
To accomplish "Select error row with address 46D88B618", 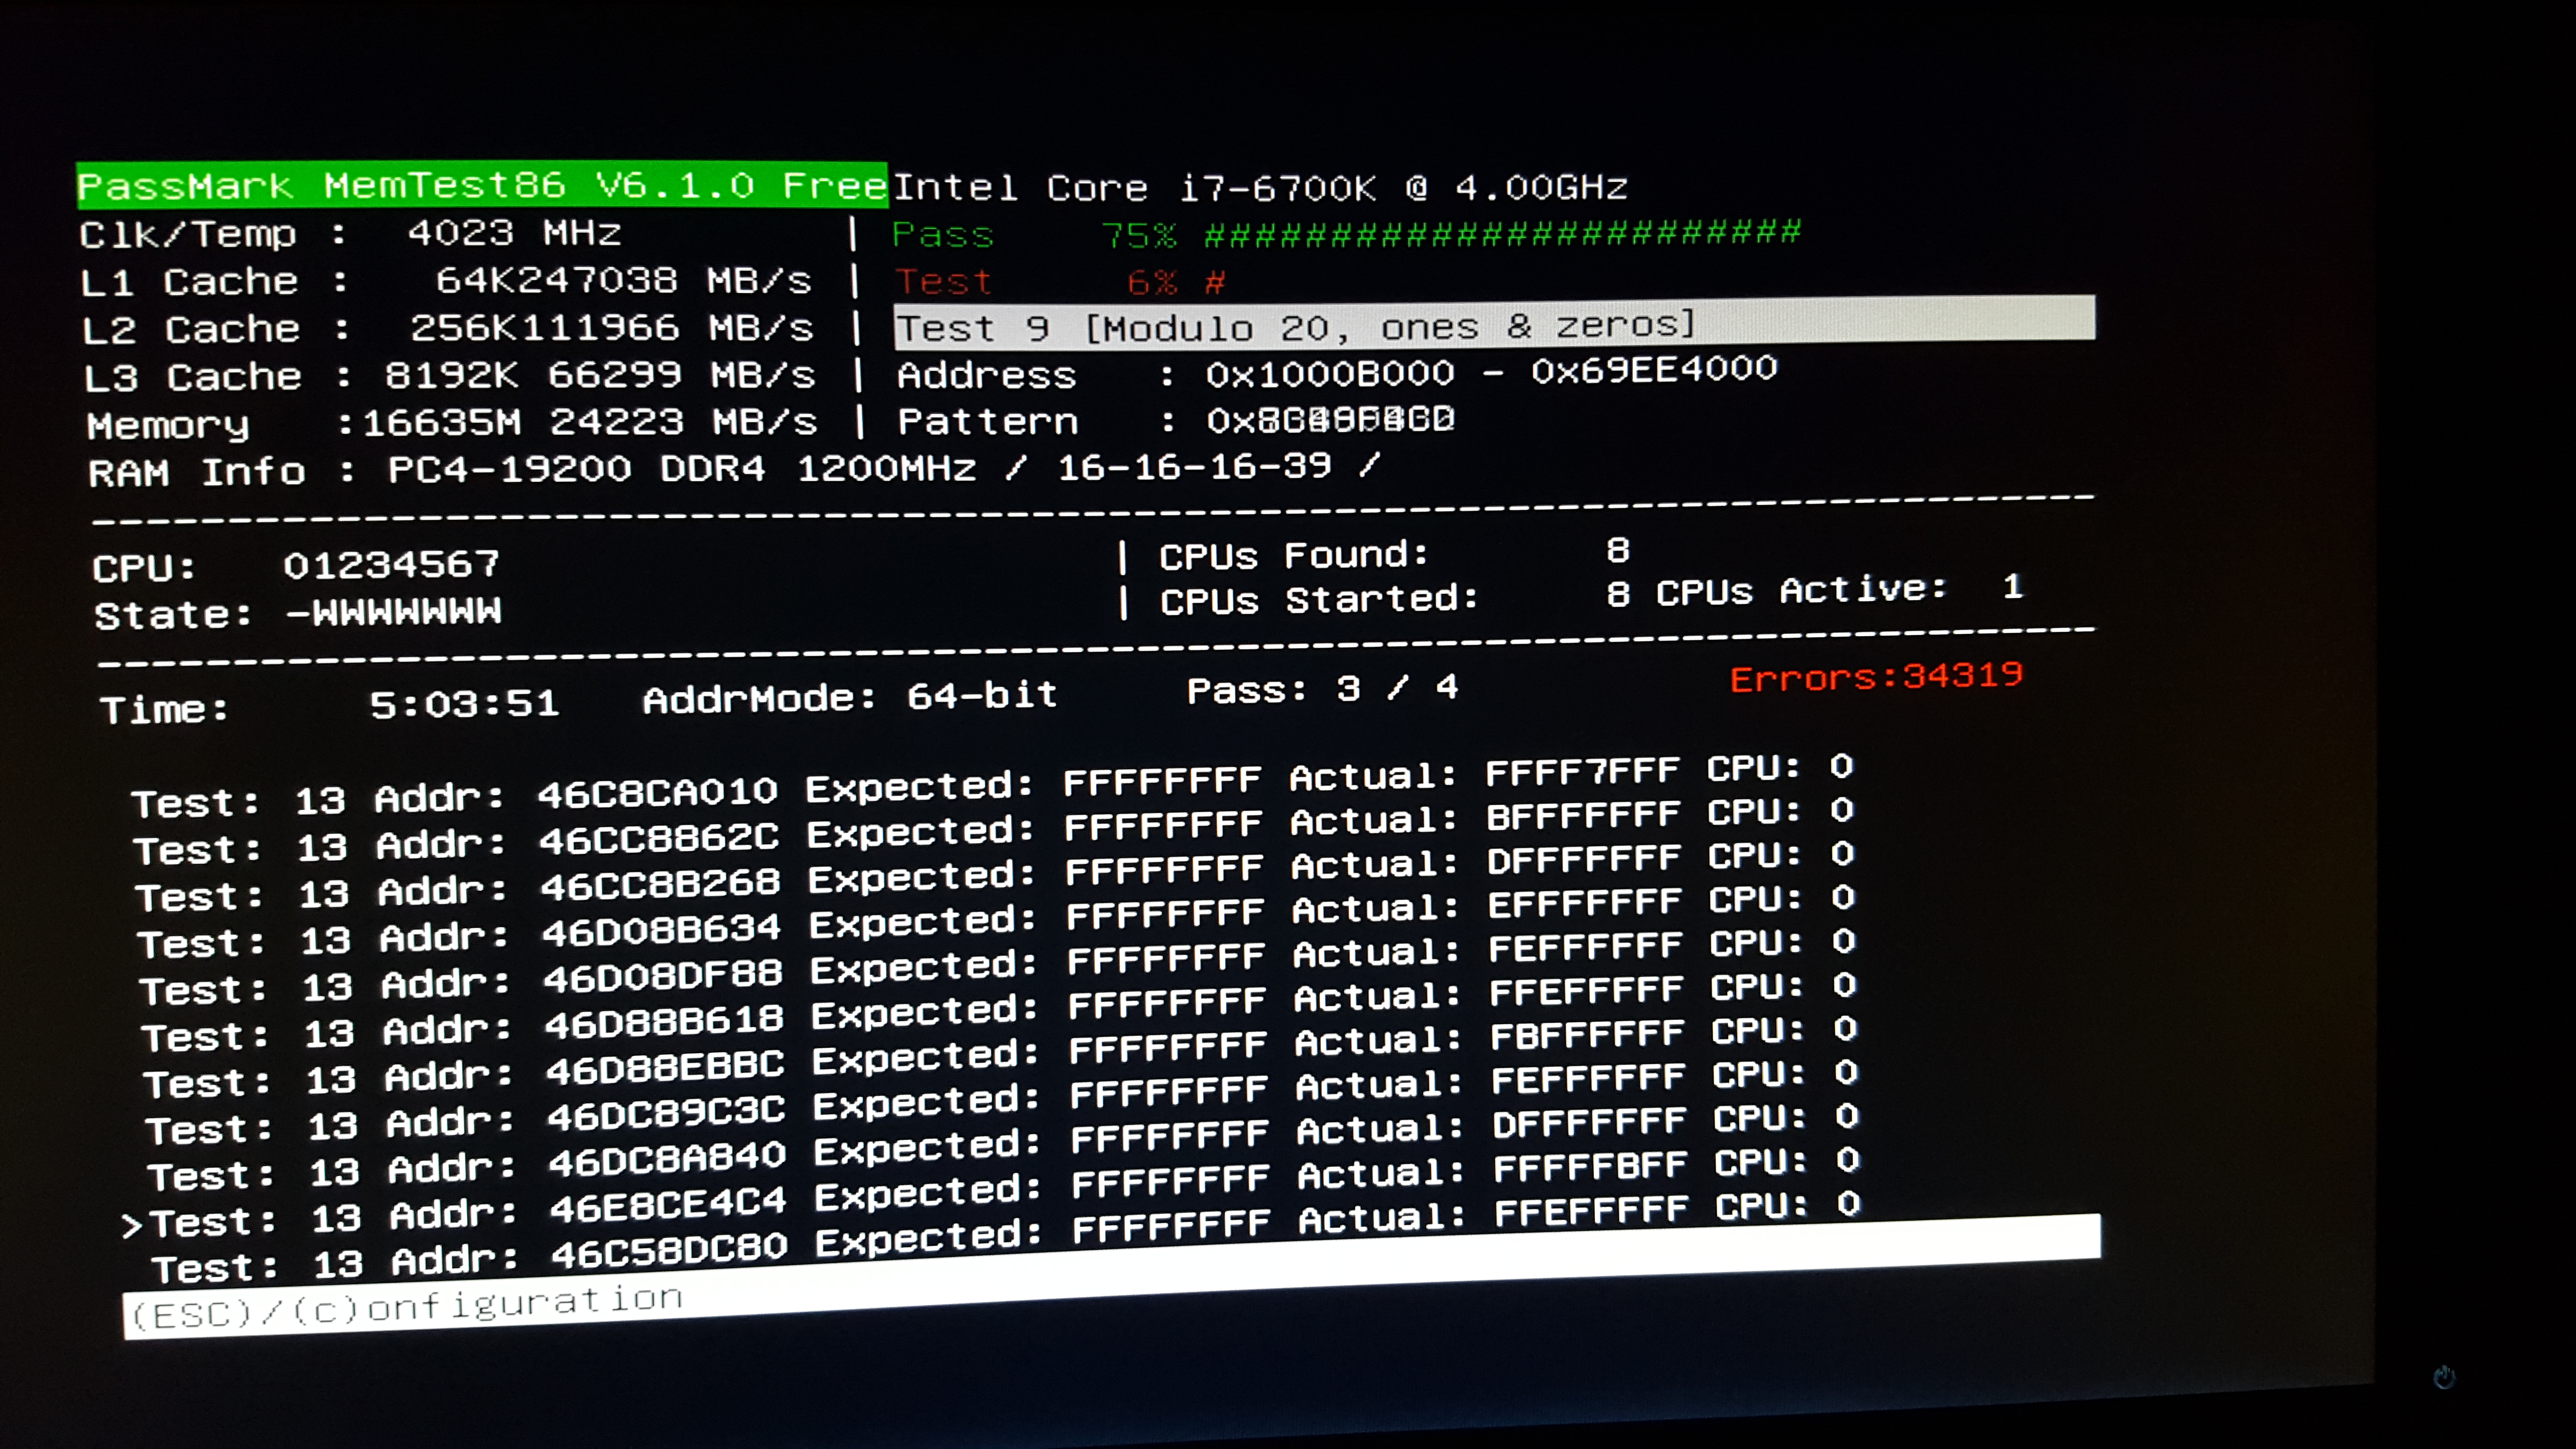I will [x=1000, y=1010].
